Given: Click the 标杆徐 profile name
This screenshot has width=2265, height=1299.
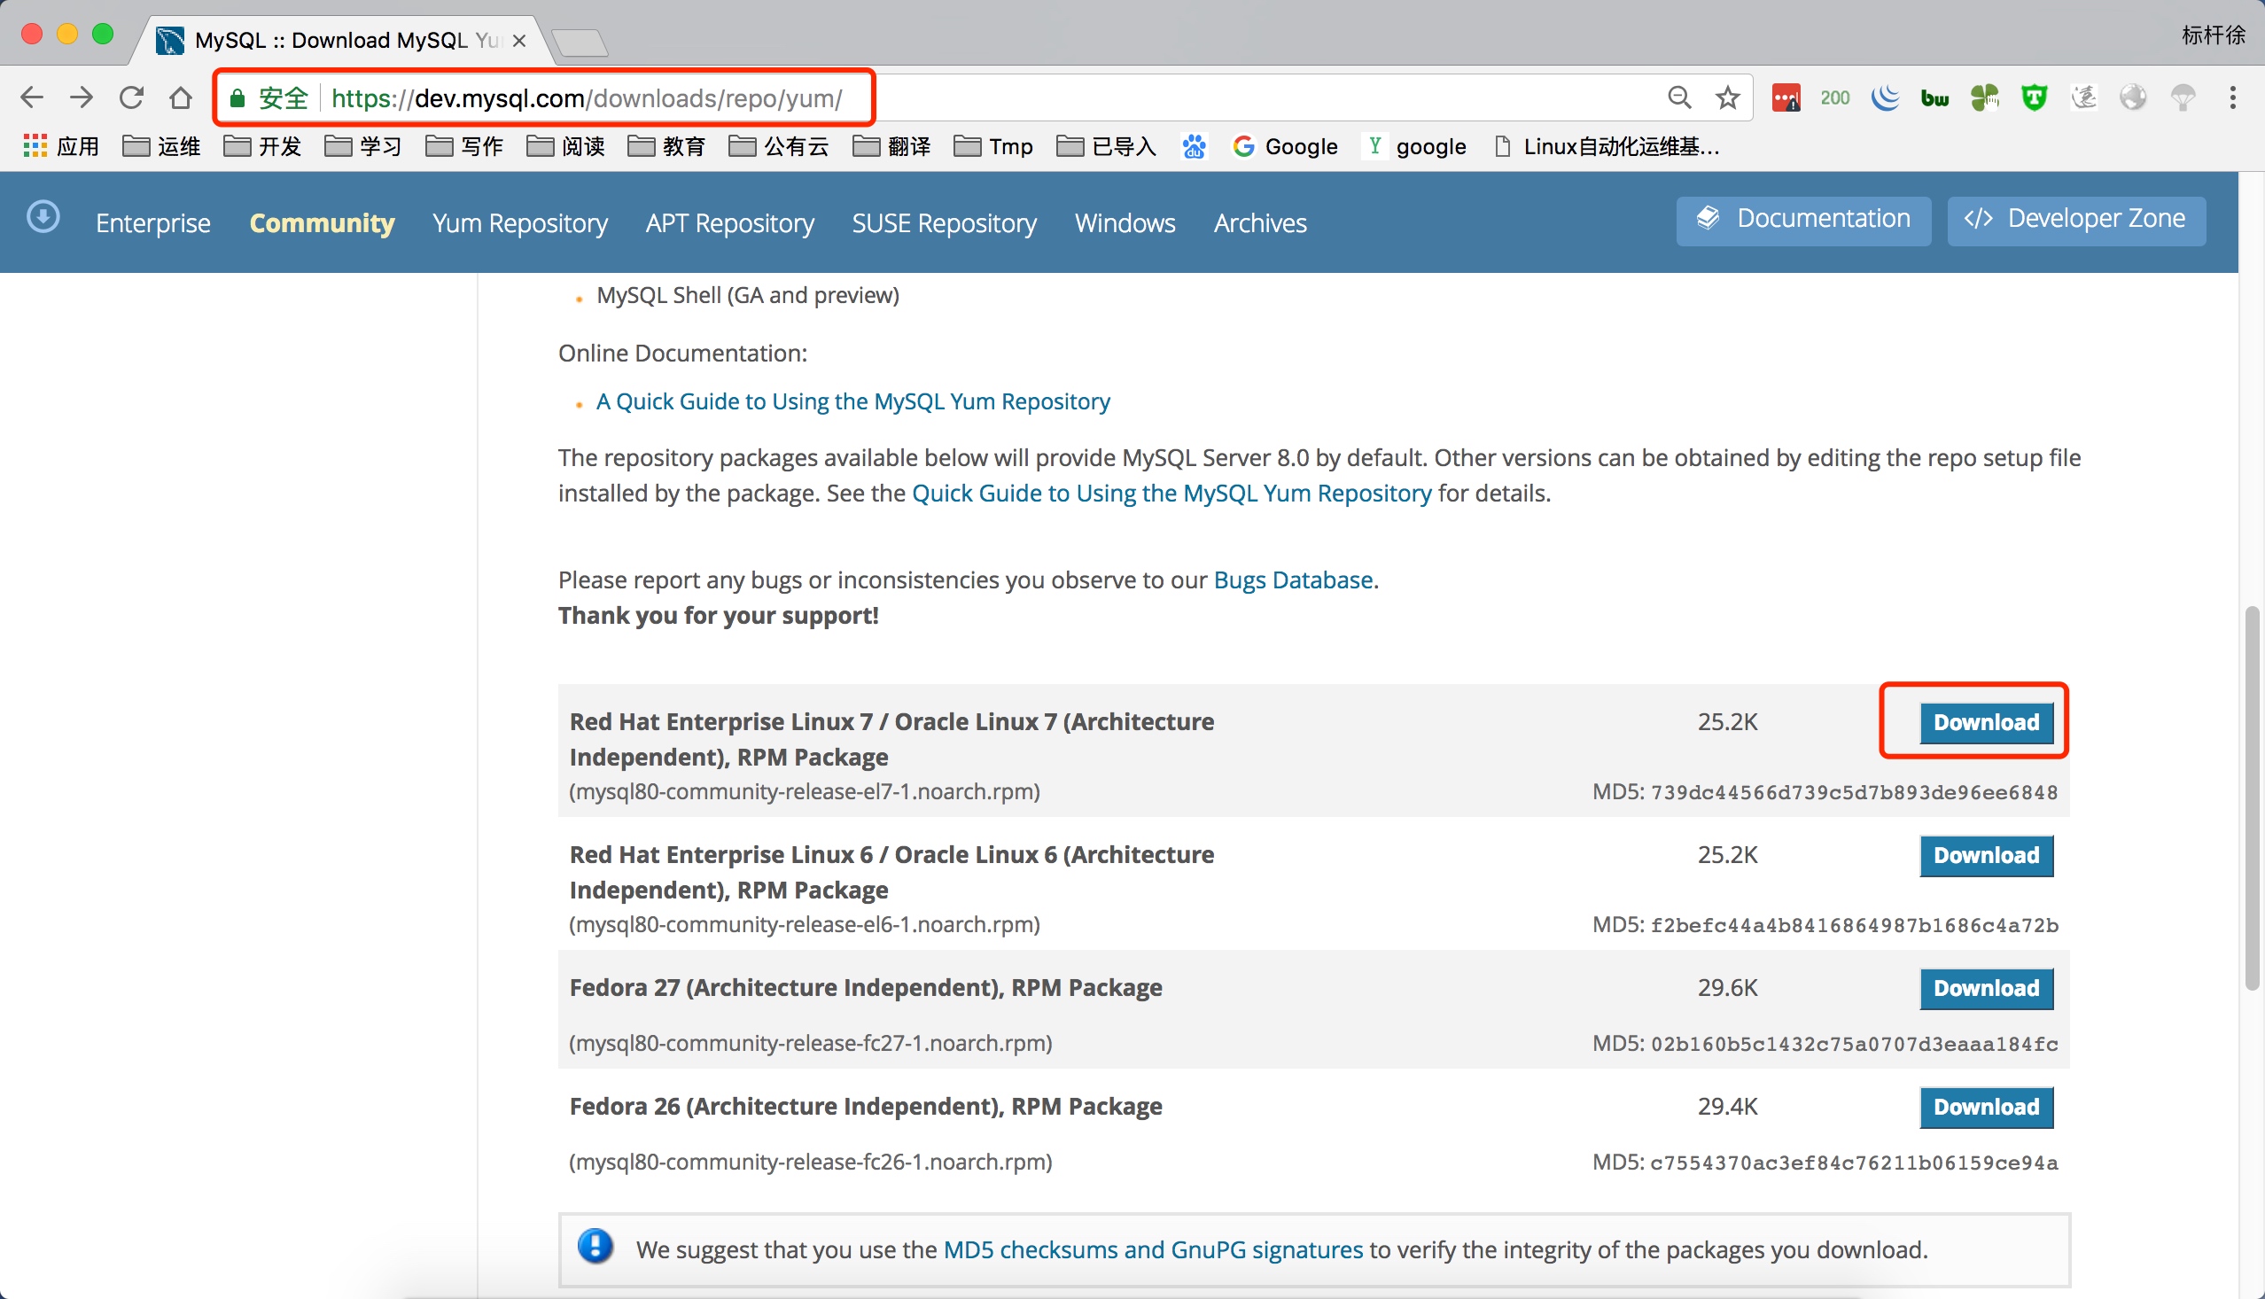Looking at the screenshot, I should click(2214, 35).
